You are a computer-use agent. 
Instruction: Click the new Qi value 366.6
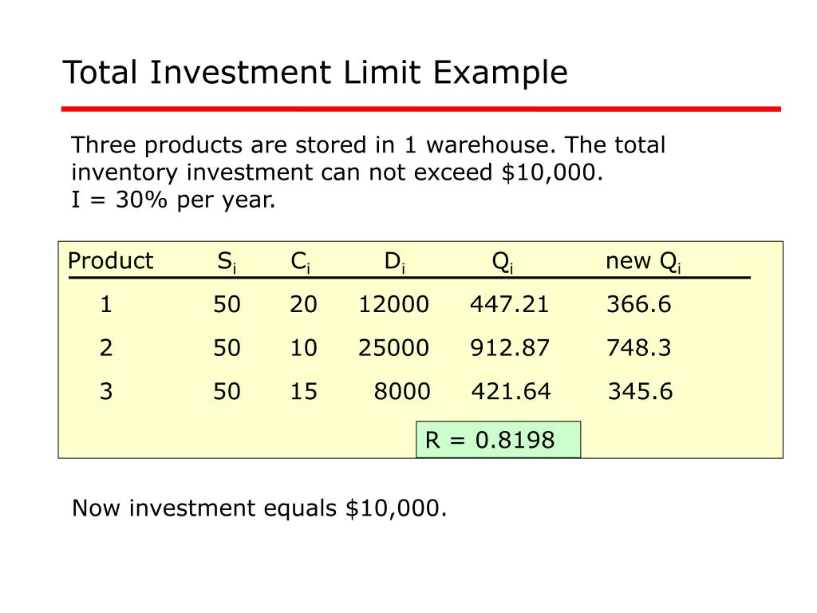point(639,304)
